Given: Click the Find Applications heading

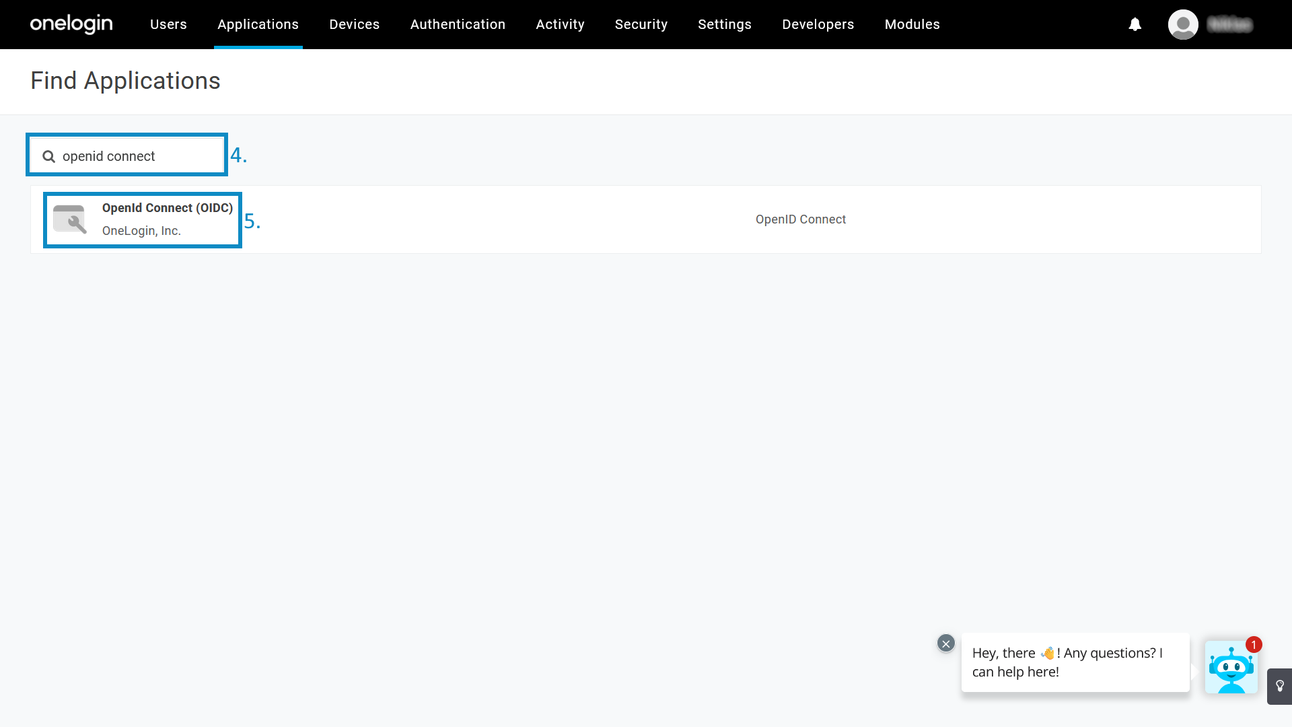Looking at the screenshot, I should [126, 81].
